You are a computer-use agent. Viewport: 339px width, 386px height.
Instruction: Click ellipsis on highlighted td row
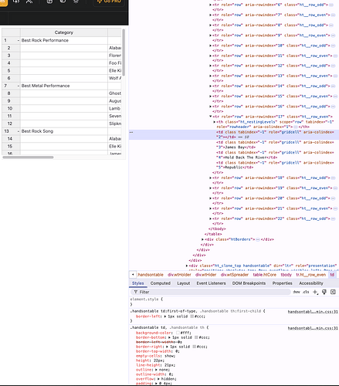pos(131,132)
